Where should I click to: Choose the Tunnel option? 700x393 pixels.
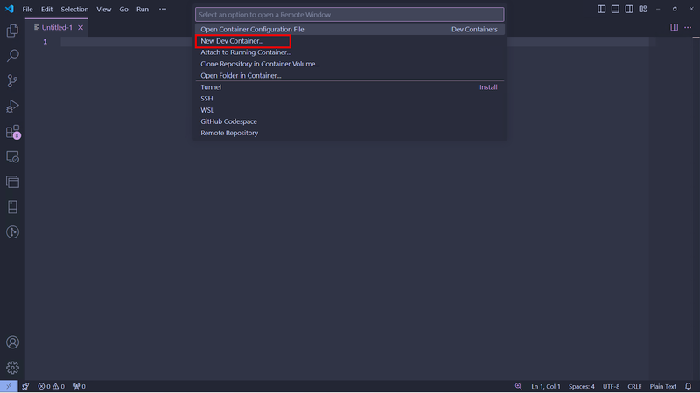(350, 86)
